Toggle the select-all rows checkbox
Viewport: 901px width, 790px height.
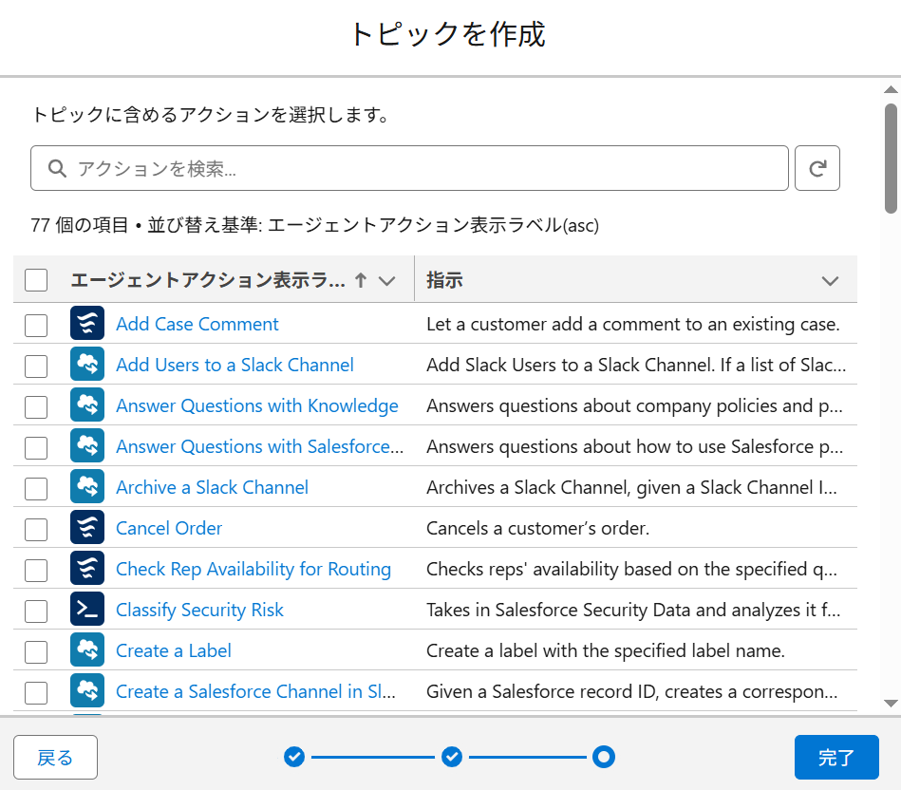(x=36, y=280)
